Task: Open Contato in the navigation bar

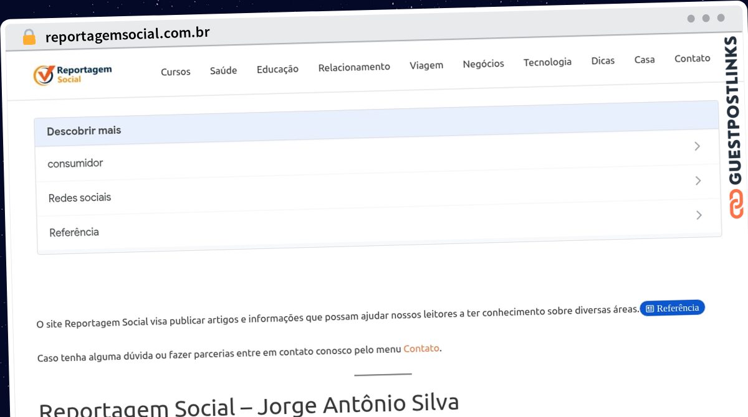Action: pyautogui.click(x=692, y=59)
